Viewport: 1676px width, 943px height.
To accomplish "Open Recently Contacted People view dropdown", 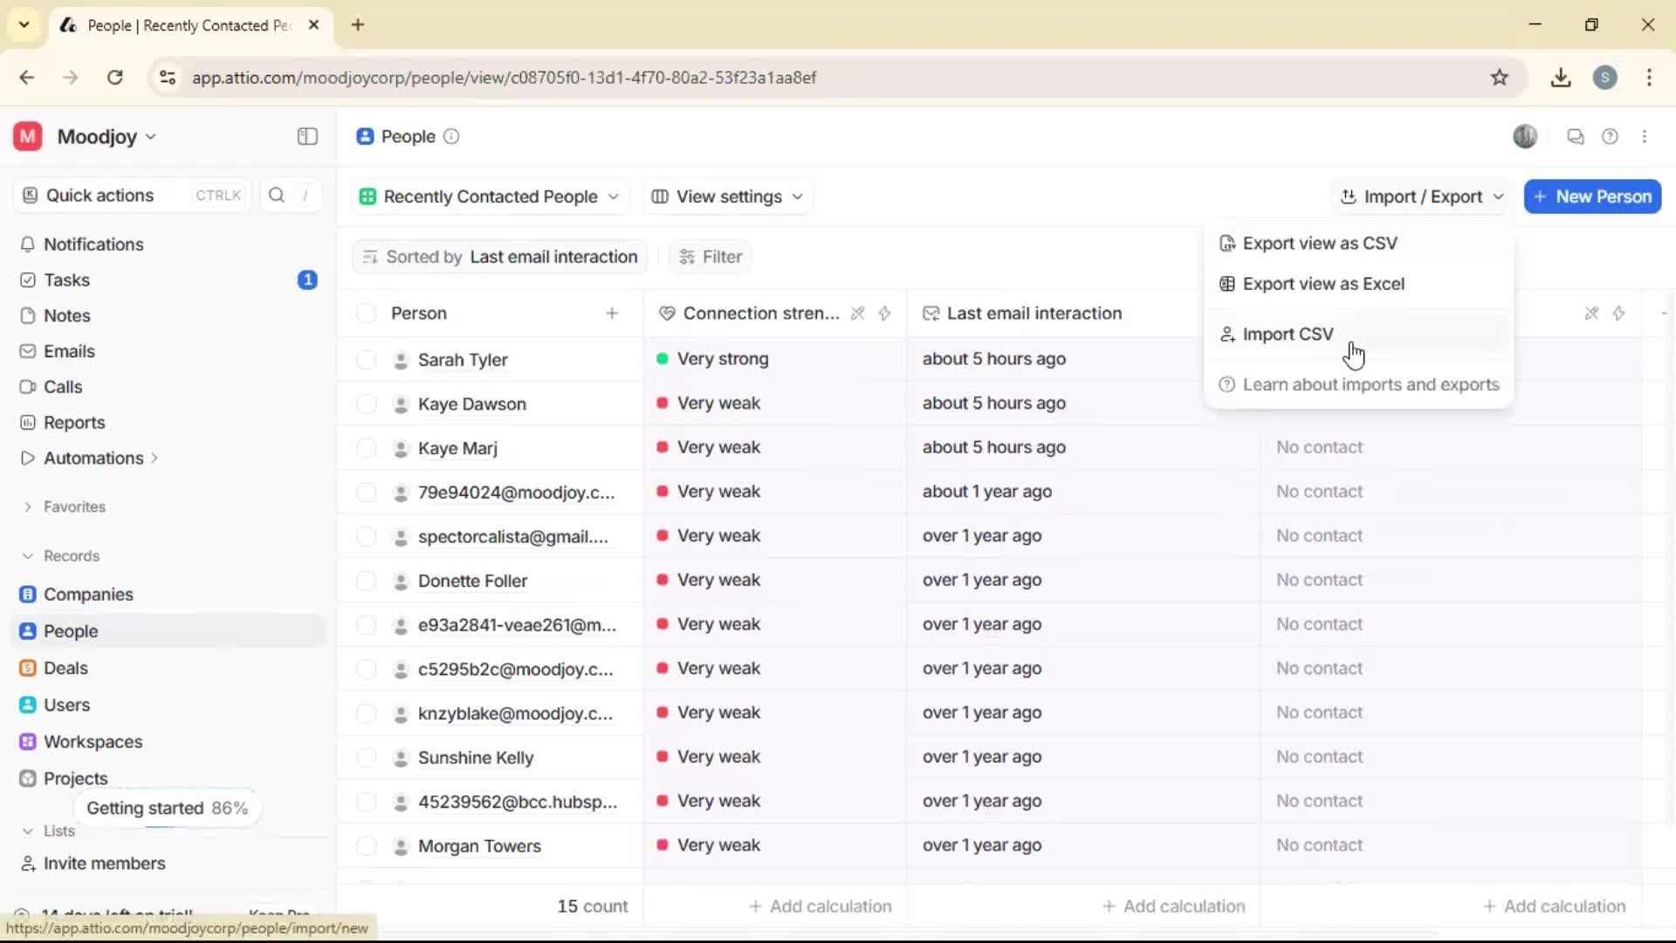I will [x=491, y=197].
